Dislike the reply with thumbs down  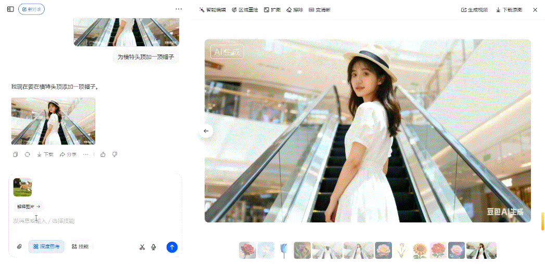point(115,154)
